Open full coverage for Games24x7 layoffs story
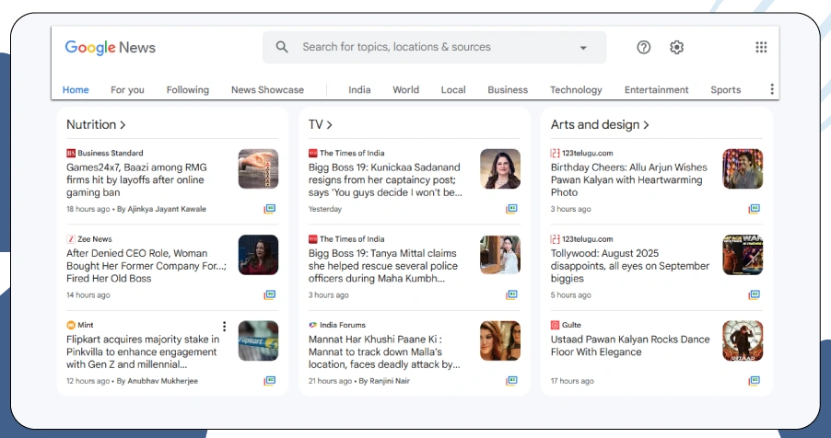Screen dimensions: 831x438 tap(270, 209)
